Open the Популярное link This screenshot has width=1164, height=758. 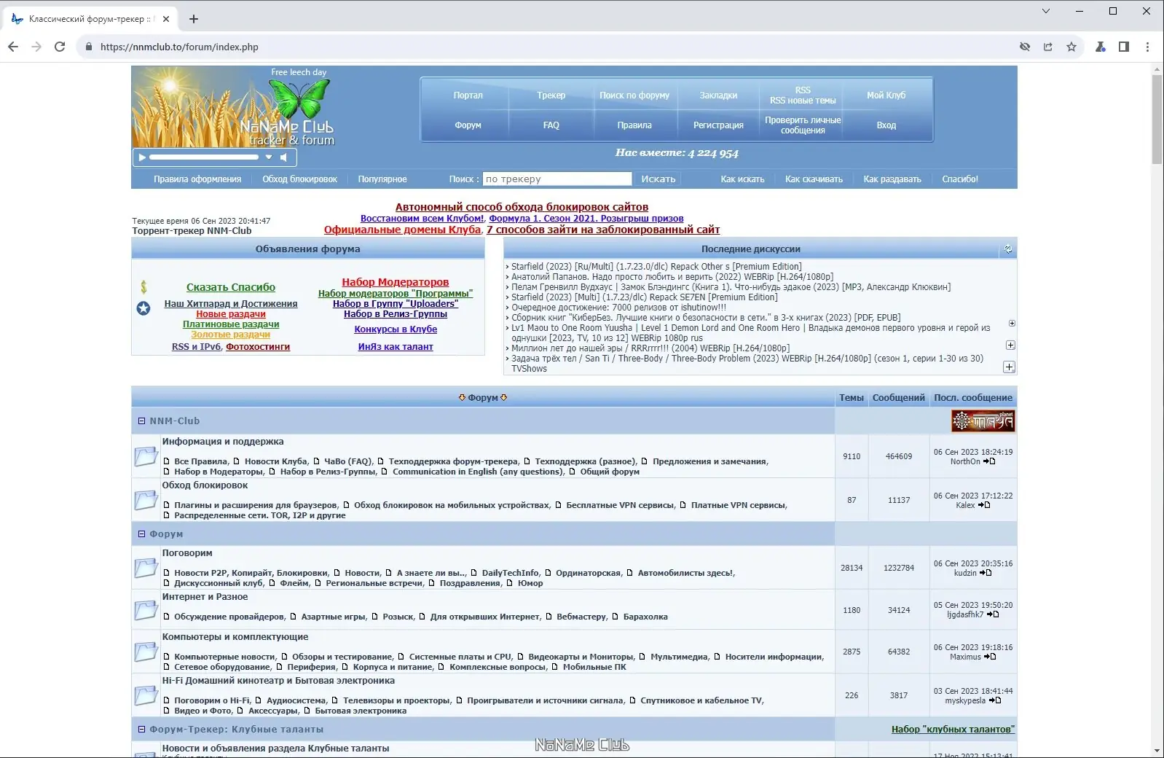tap(382, 179)
